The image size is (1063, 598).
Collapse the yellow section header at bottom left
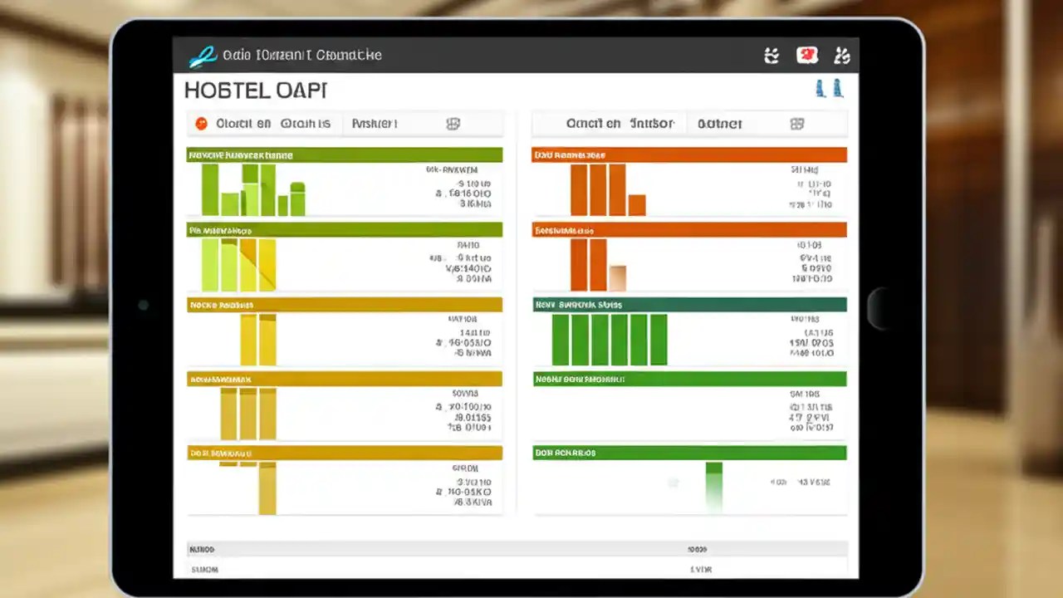pos(344,453)
